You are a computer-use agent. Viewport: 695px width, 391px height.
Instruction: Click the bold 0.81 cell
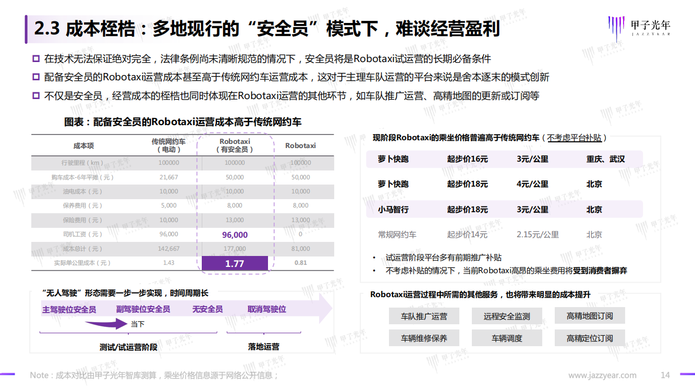pos(301,263)
